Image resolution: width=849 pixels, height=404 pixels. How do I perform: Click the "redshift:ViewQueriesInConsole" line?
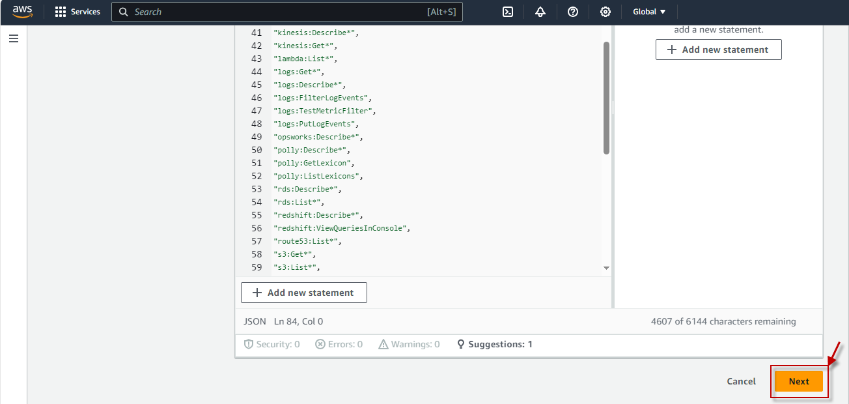[x=342, y=228]
